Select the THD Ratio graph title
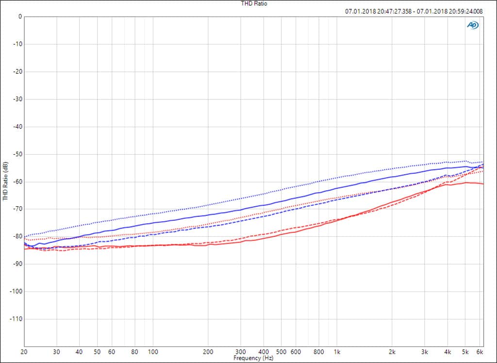This screenshot has height=363, width=497. (254, 3)
